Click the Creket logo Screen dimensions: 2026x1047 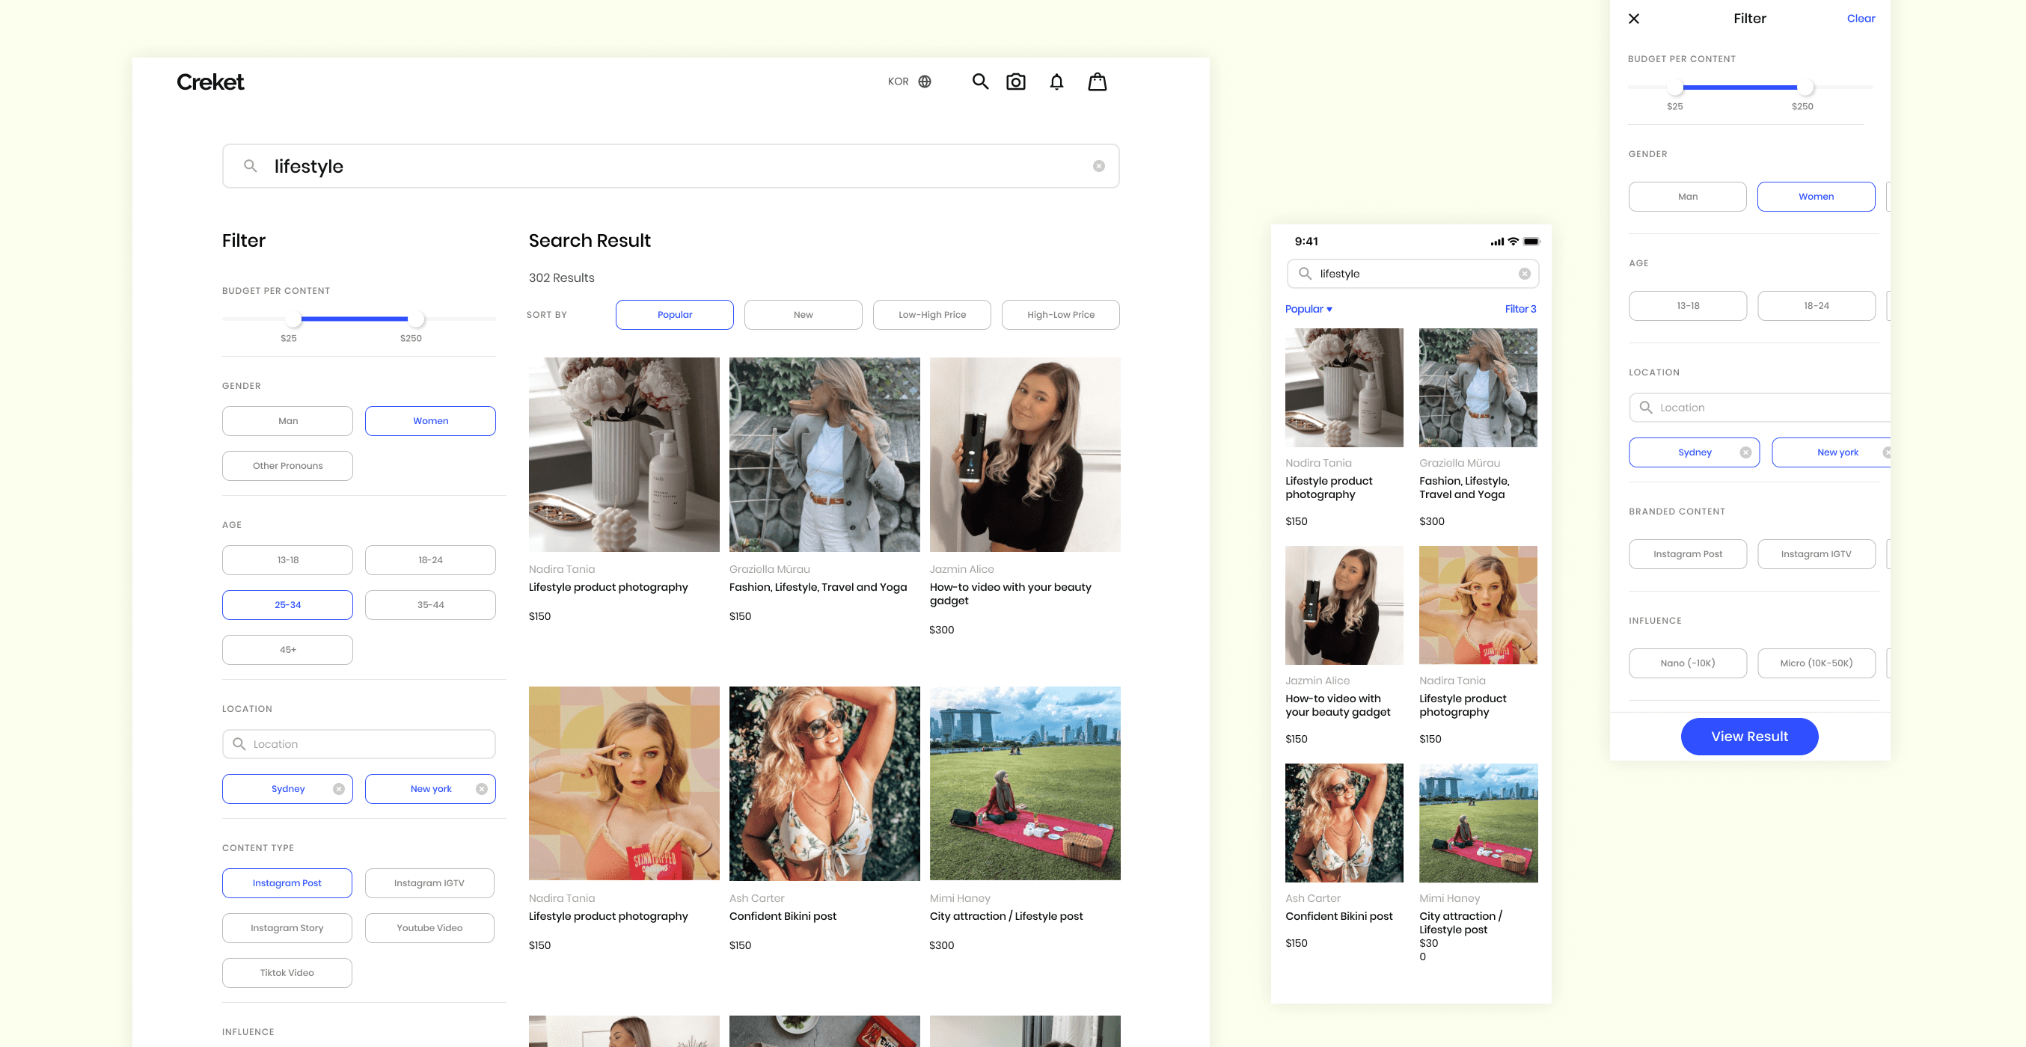click(210, 82)
